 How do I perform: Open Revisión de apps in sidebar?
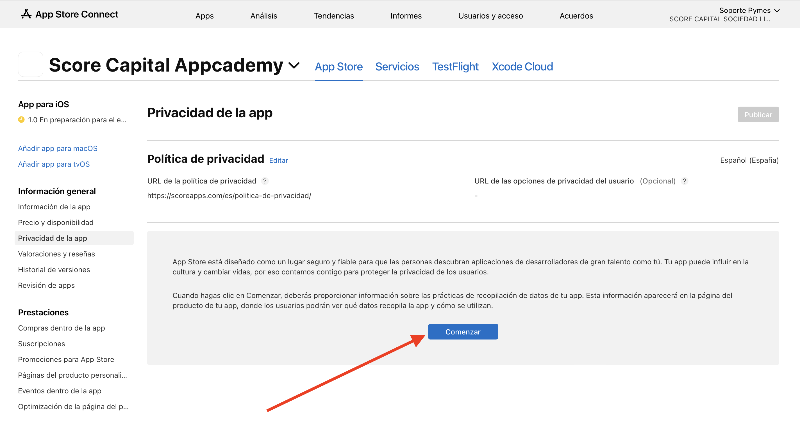(46, 285)
